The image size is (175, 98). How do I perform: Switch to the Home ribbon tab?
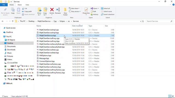(11, 5)
